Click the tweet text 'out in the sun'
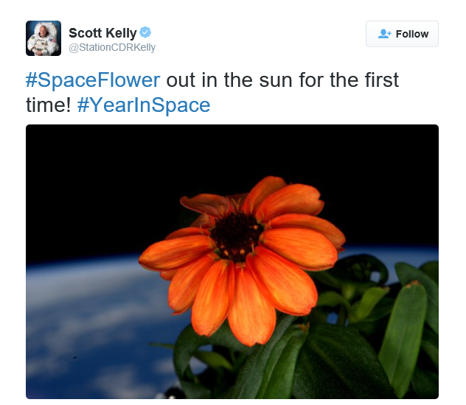The width and height of the screenshot is (466, 405). [x=229, y=80]
